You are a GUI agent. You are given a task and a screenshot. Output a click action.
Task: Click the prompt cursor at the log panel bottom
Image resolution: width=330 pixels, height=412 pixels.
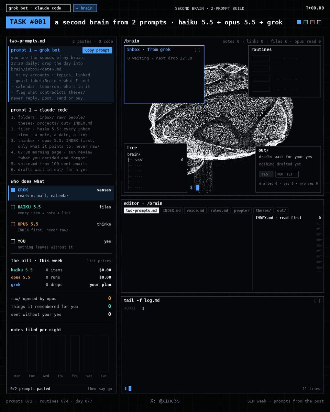pos(130,389)
